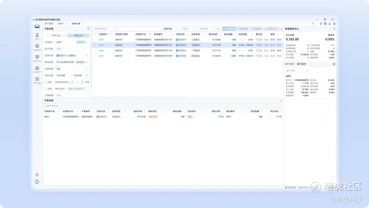Click the minus-circle icon beside 上传失败数
Screen dimensions: 369x208
click(x=333, y=45)
